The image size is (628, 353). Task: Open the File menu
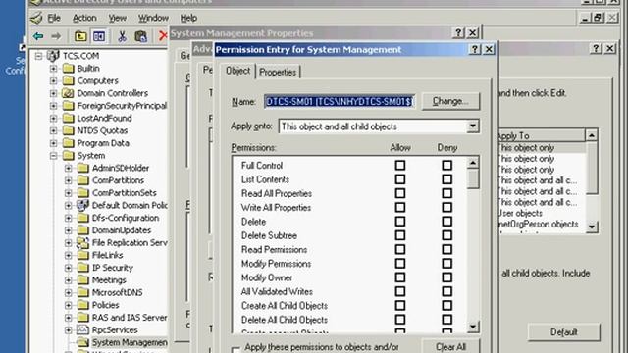tap(54, 18)
